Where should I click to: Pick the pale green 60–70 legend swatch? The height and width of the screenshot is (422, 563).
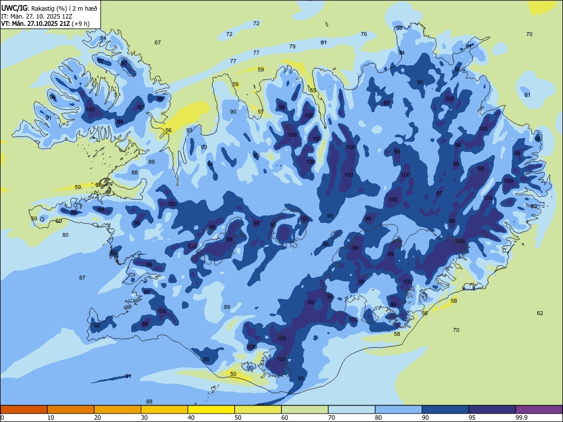(305, 410)
